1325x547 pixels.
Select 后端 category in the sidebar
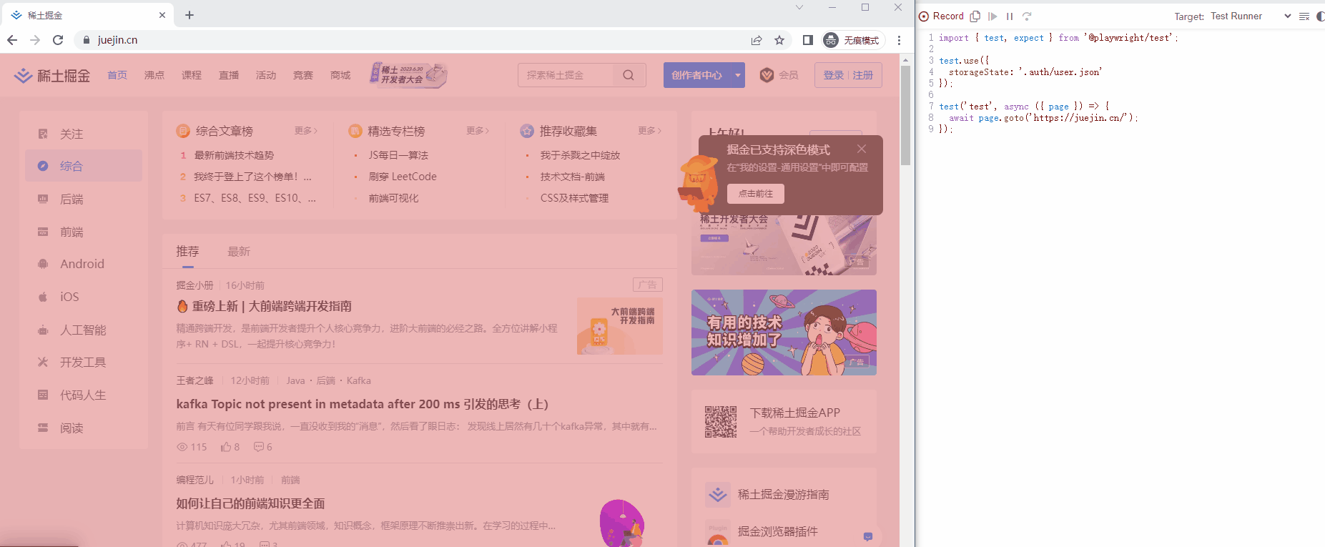point(84,199)
